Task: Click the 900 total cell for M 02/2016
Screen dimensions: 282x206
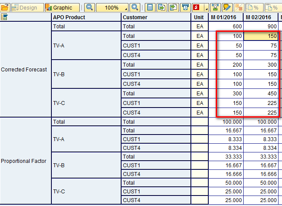Action: pyautogui.click(x=261, y=27)
